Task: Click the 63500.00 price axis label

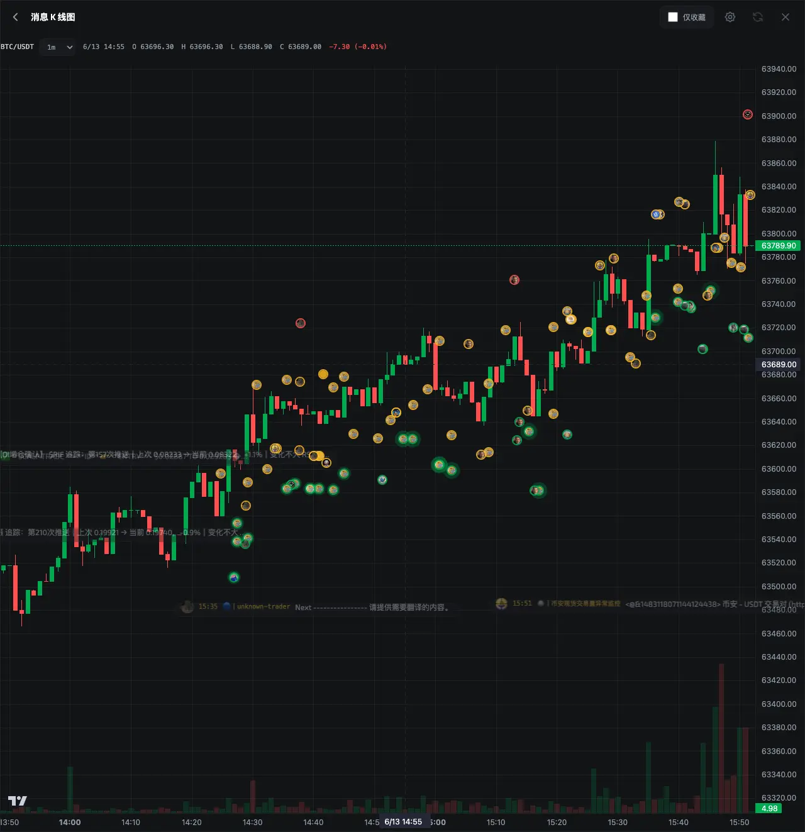Action: pos(779,586)
